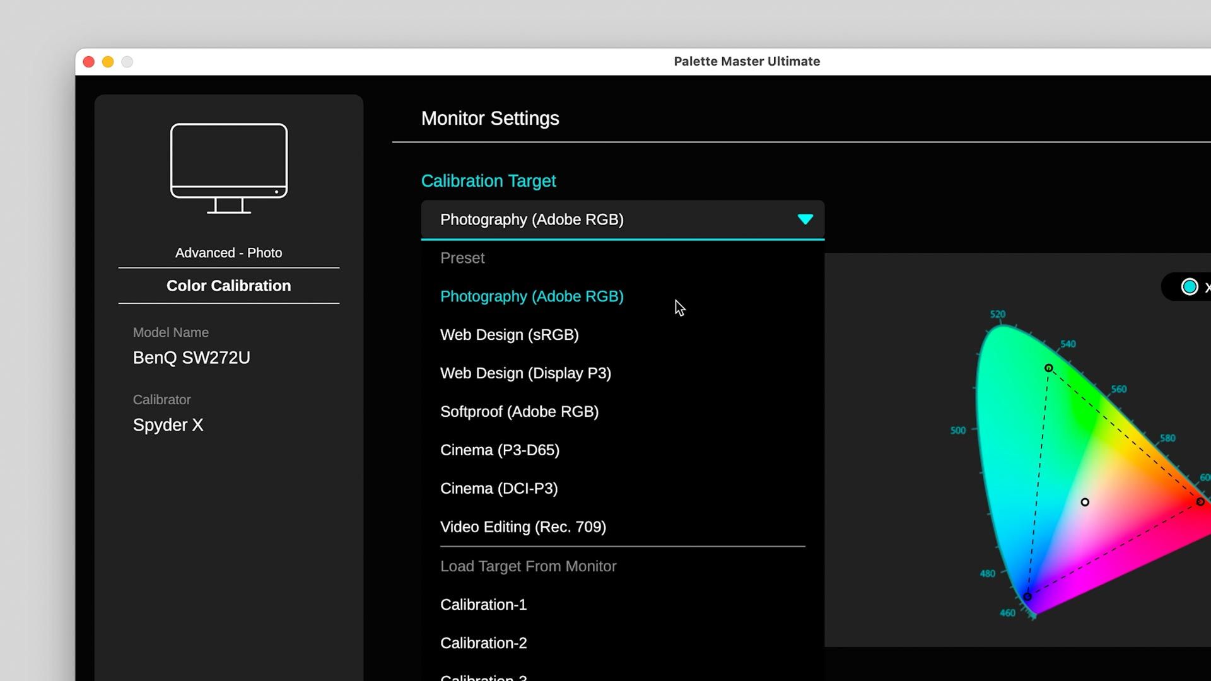This screenshot has height=681, width=1211.
Task: Open the Calibration Target dropdown
Action: tap(623, 219)
